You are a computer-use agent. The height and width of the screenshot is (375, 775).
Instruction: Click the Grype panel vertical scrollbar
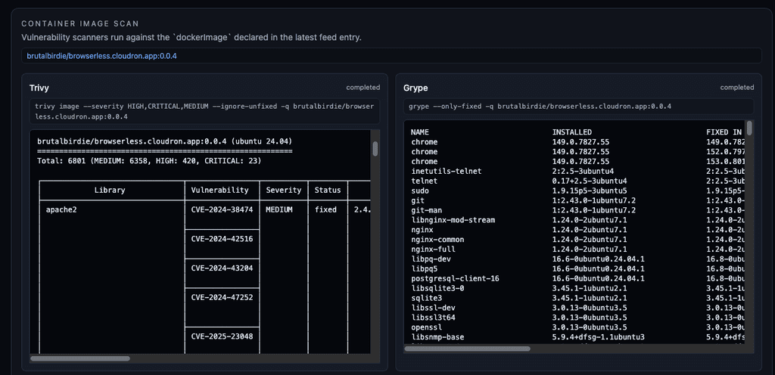[x=749, y=129]
